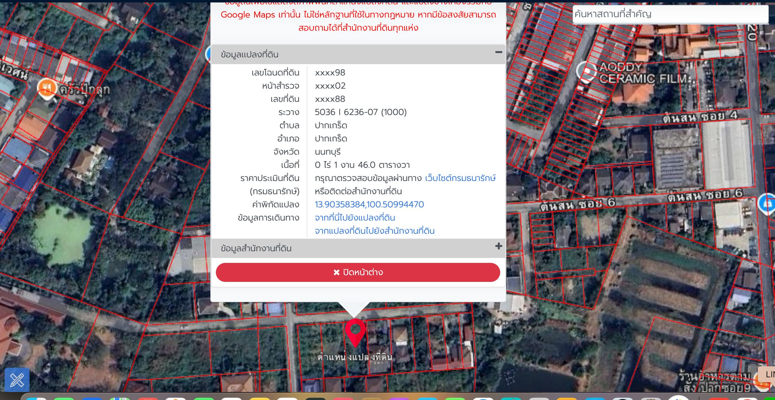
Task: Select the parcel number value xxxx88
Action: pos(330,99)
